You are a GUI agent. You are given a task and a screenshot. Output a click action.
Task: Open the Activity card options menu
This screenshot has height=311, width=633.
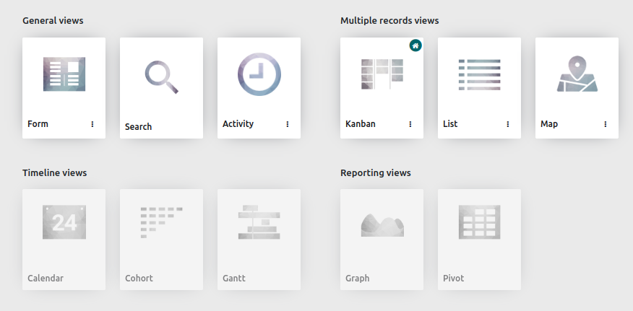288,124
